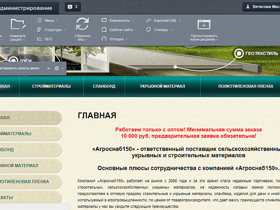Expand the Отладка dropdown arrow
Screen dimensions: 280x210
click(x=126, y=39)
